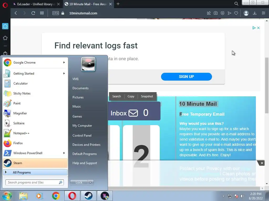Search tabs with magnifier icon
The width and height of the screenshot is (269, 201).
(x=236, y=4)
